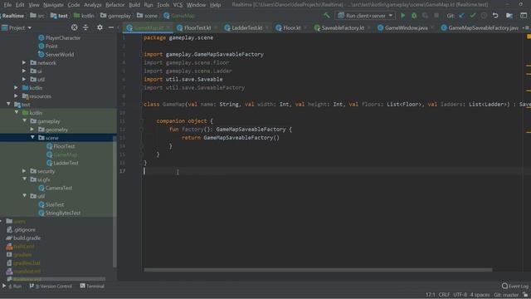531x299 pixels.
Task: Open the Navigate menu
Action: [x=53, y=5]
